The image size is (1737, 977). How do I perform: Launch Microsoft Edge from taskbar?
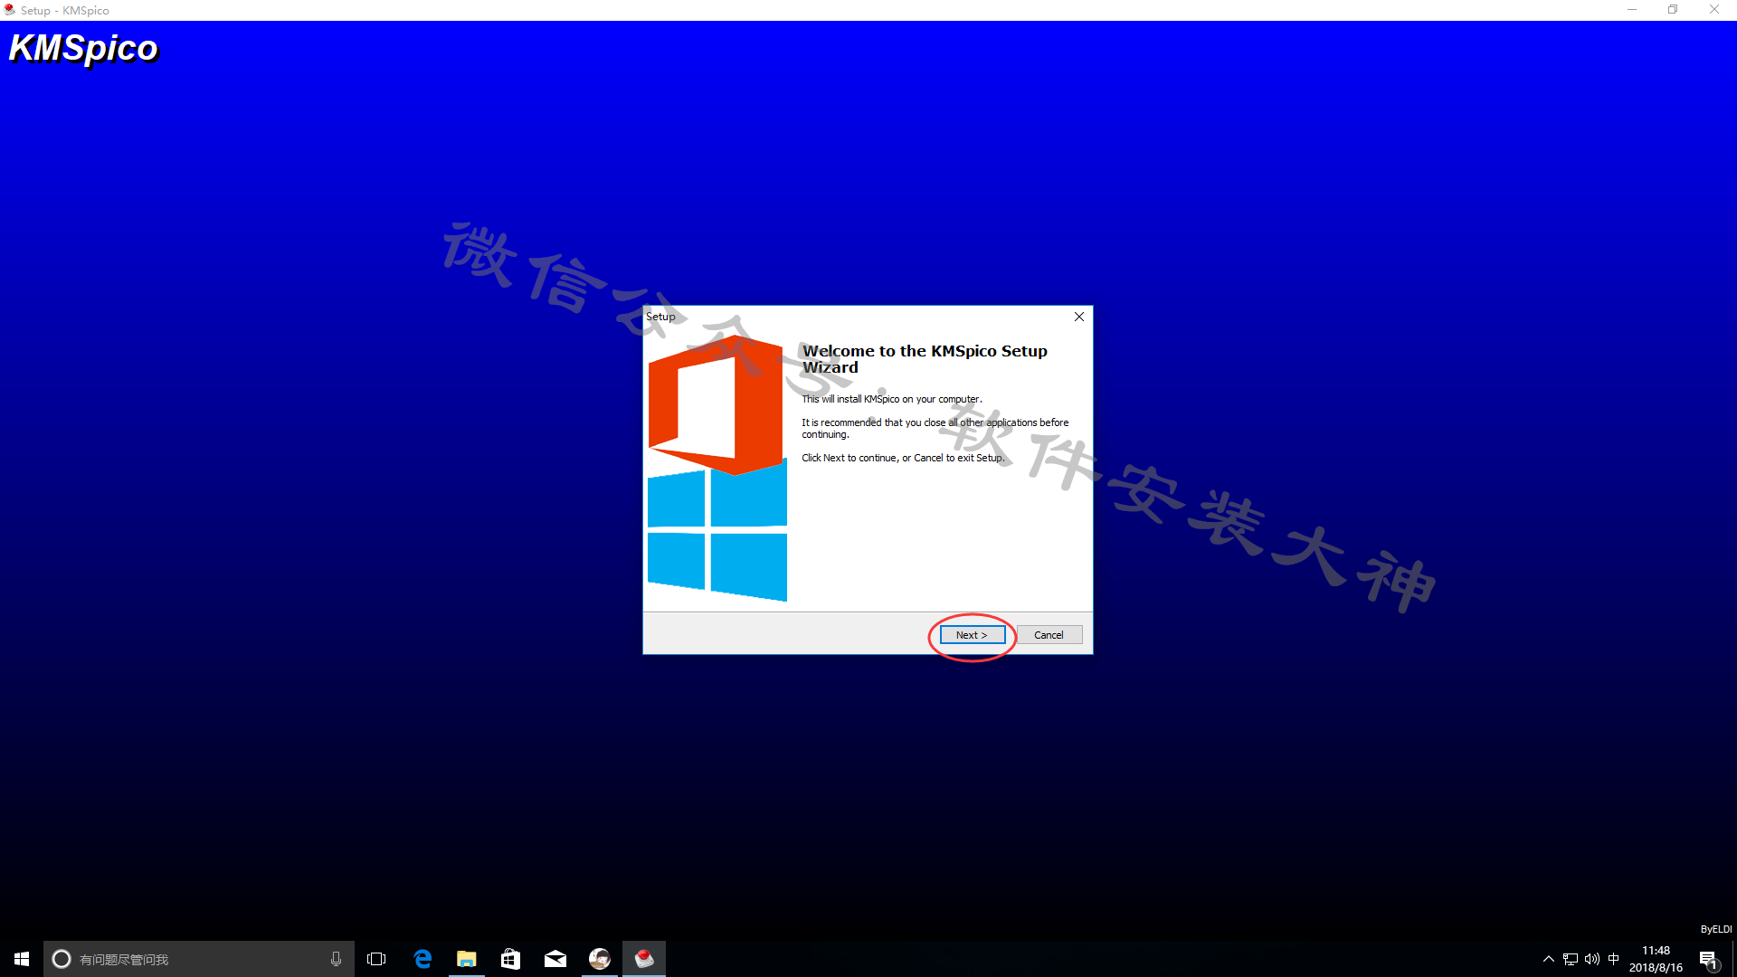[x=422, y=959]
